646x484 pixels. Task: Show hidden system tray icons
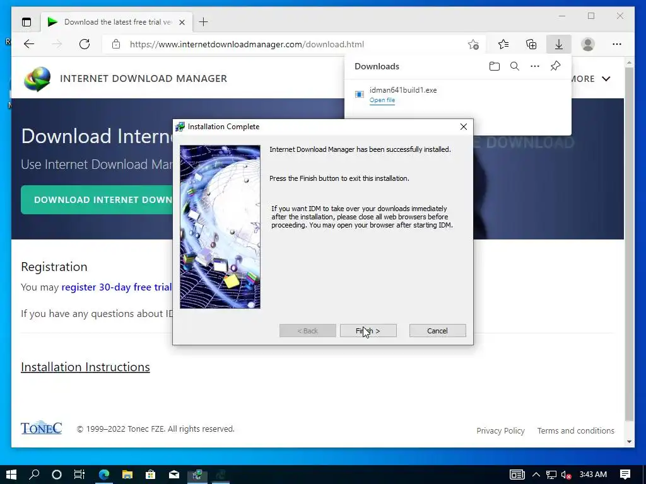click(536, 475)
